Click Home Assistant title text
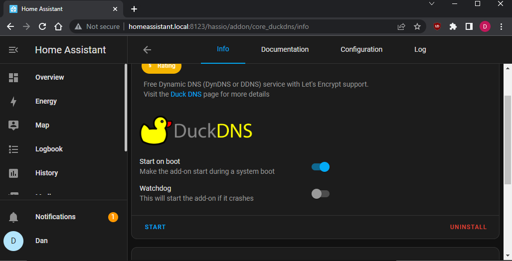This screenshot has width=512, height=261. 70,50
